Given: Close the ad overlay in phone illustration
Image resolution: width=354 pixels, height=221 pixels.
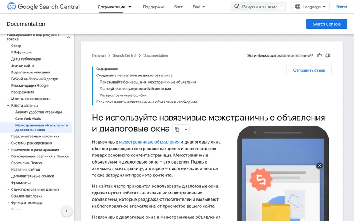Looking at the screenshot, I should (x=319, y=165).
